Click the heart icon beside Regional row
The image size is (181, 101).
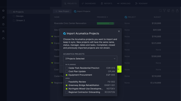click(x=52, y=83)
